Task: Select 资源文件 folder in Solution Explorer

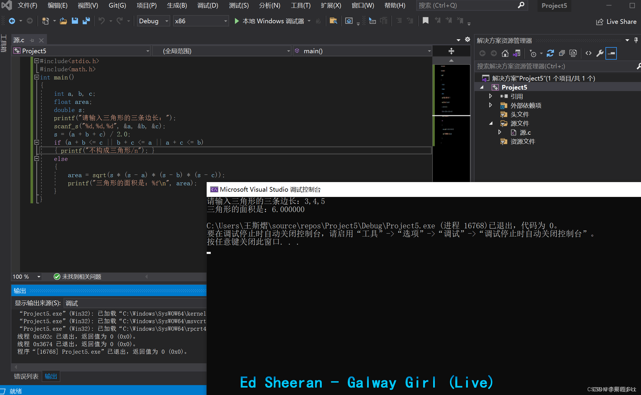Action: [x=523, y=141]
